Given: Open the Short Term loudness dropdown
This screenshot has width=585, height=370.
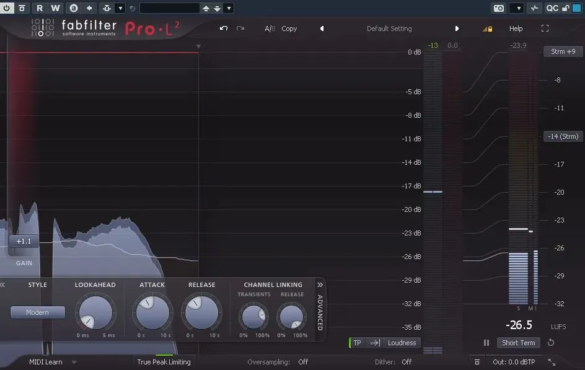Looking at the screenshot, I should click(x=518, y=343).
